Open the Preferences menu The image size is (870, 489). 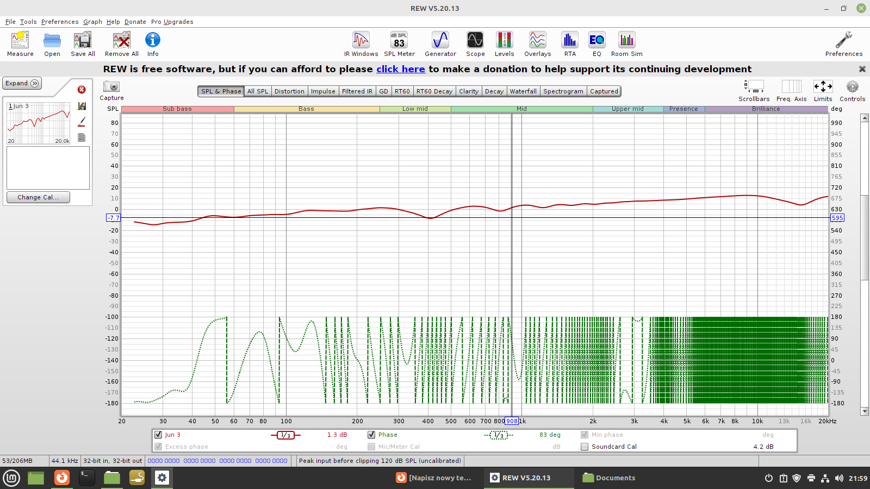(x=60, y=22)
